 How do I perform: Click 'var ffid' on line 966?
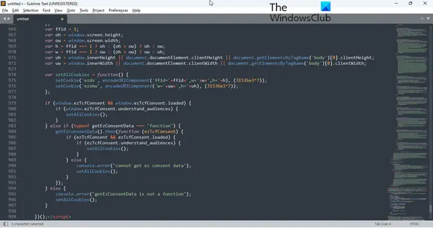(x=56, y=29)
